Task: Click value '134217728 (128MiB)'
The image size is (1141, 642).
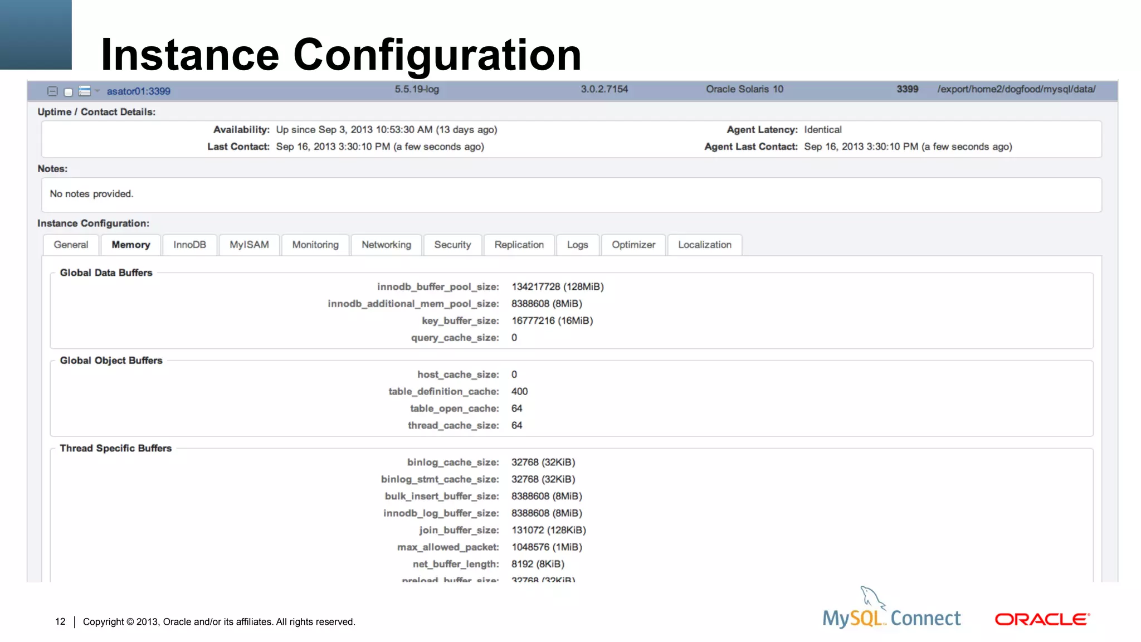Action: click(558, 287)
